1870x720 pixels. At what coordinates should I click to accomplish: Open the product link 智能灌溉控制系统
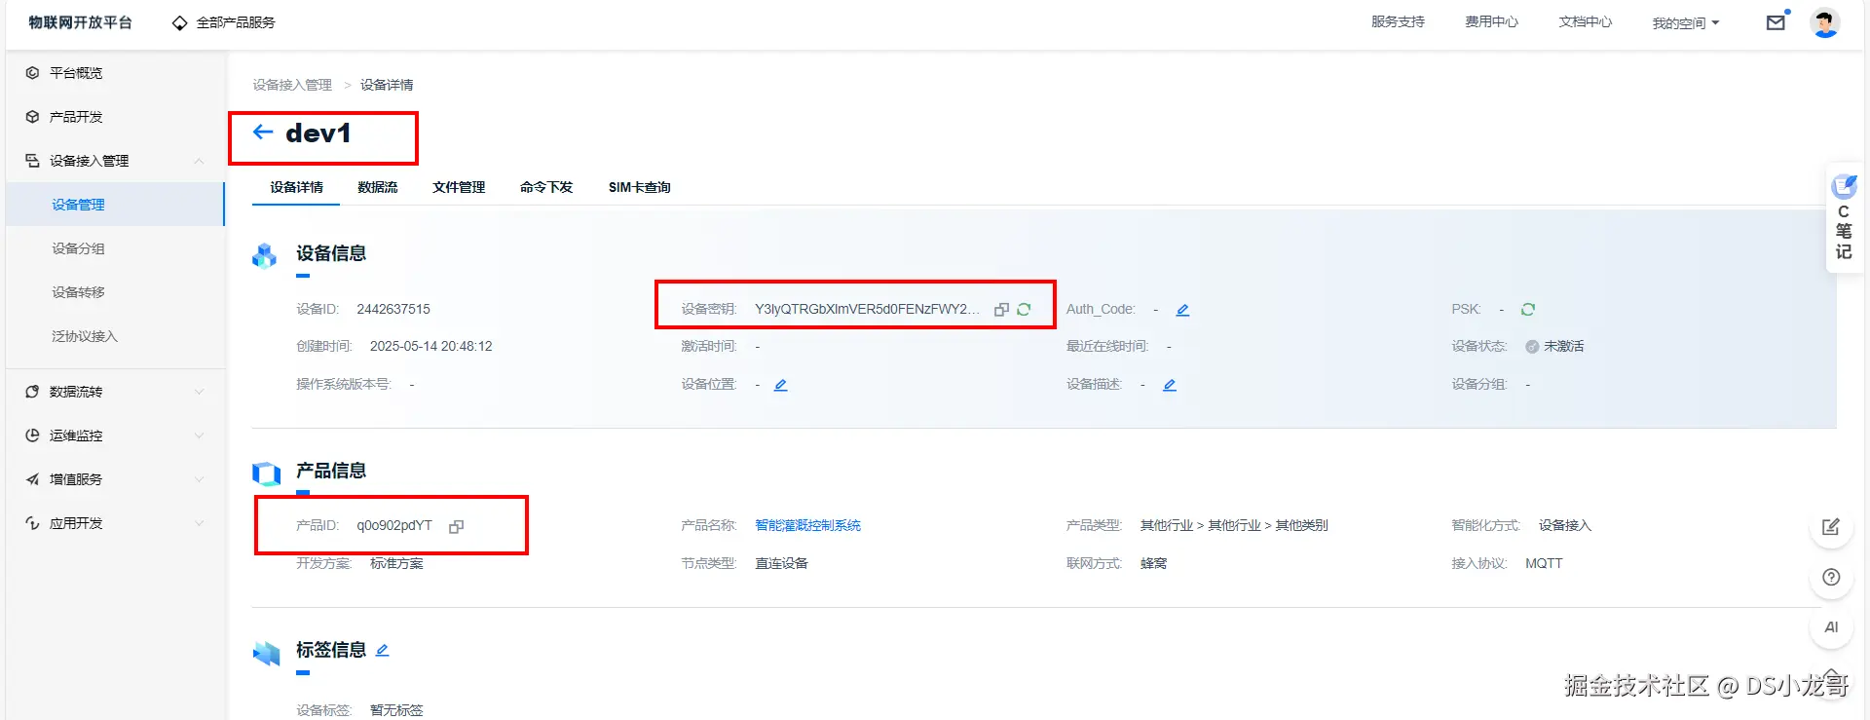[x=808, y=526]
